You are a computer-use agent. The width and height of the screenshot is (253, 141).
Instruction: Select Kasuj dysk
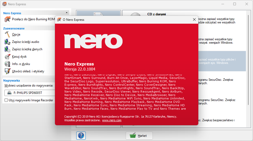click(x=19, y=57)
